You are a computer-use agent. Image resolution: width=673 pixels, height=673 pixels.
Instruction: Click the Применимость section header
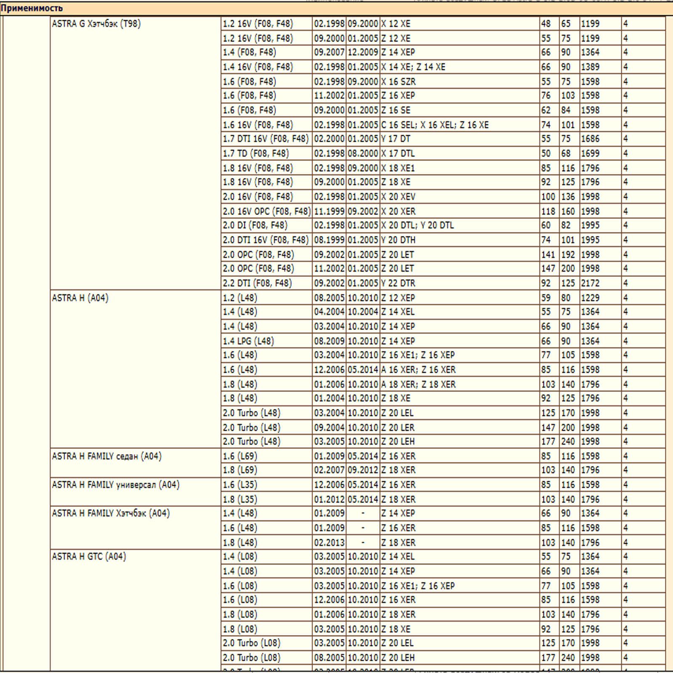tap(32, 8)
